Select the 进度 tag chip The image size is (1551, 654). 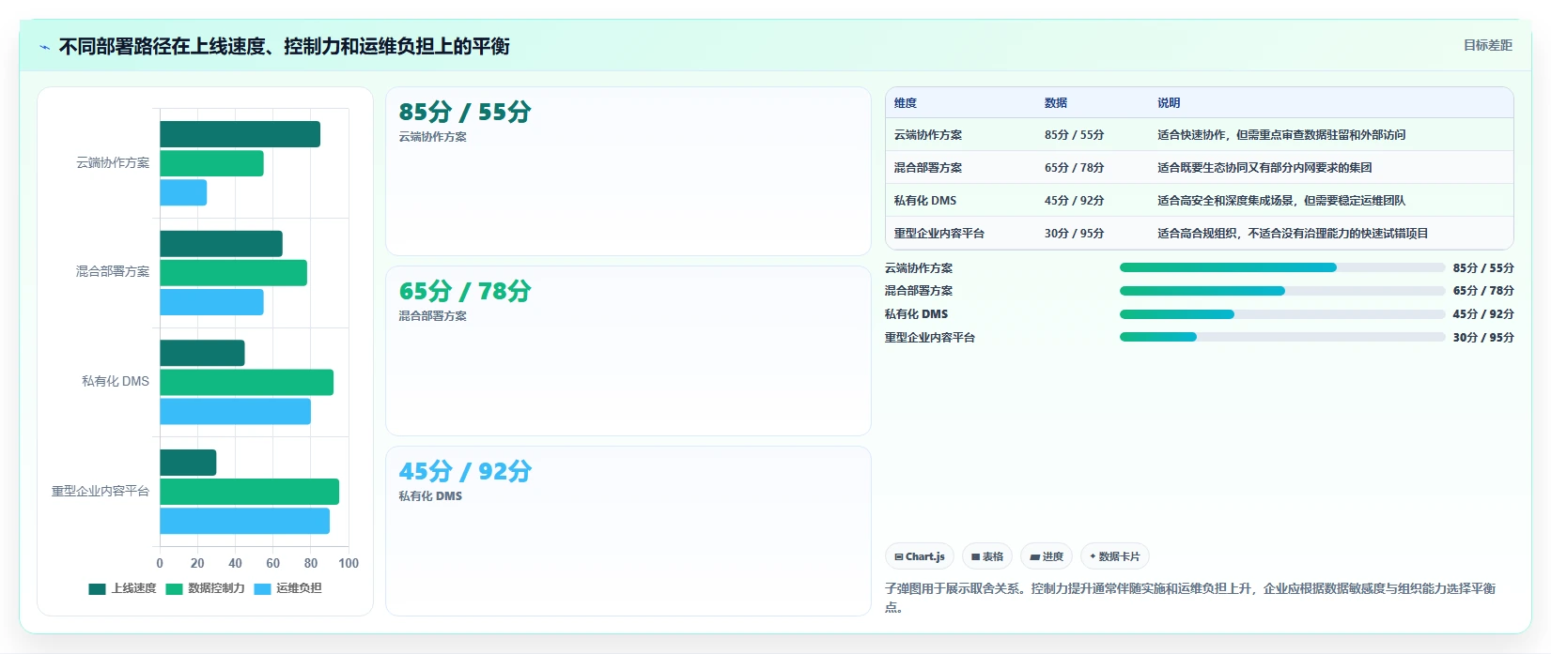(x=1047, y=556)
